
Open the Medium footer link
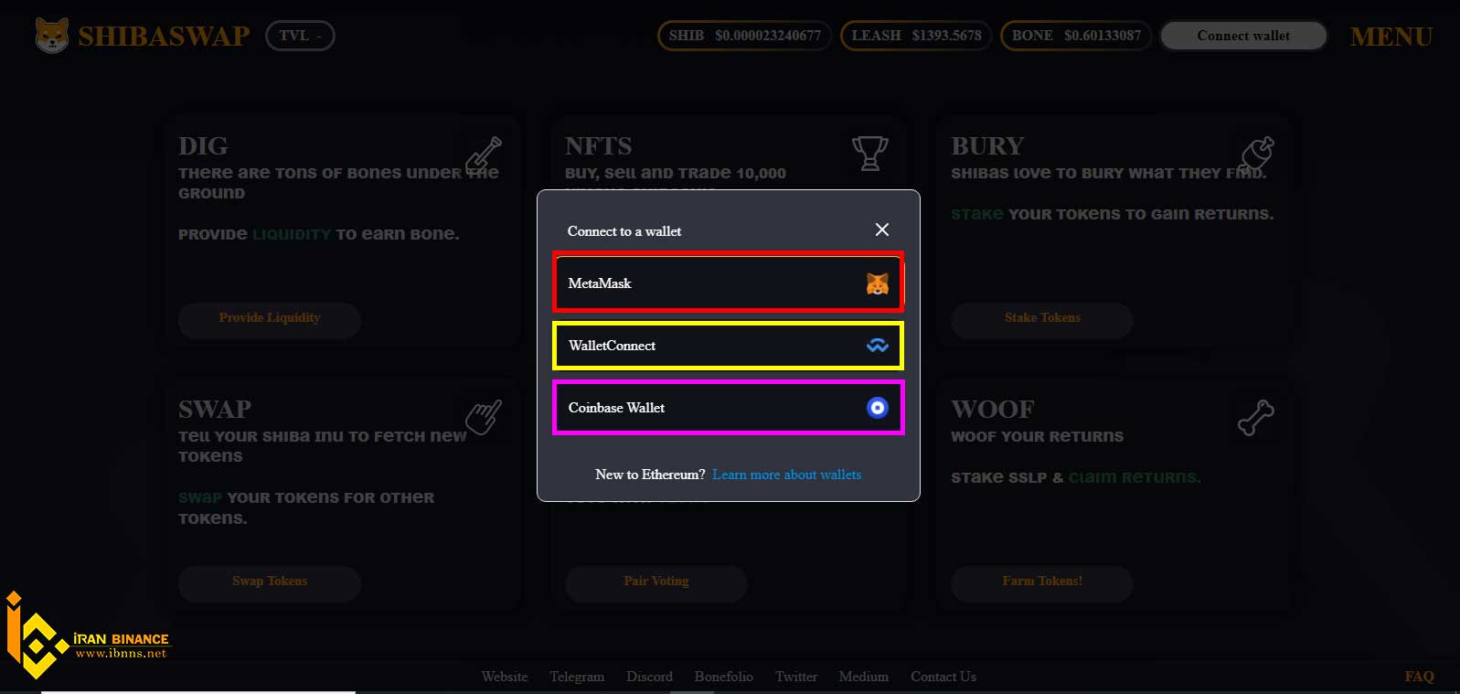pos(863,677)
